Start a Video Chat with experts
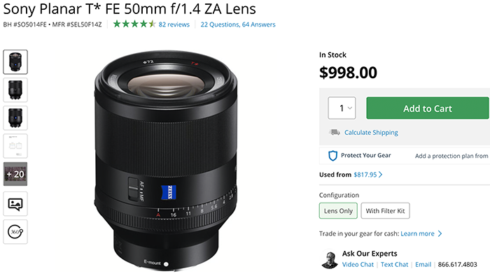490x276 pixels. pos(358,264)
